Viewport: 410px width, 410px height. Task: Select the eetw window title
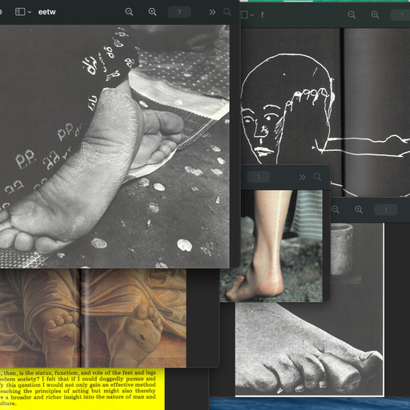[46, 12]
